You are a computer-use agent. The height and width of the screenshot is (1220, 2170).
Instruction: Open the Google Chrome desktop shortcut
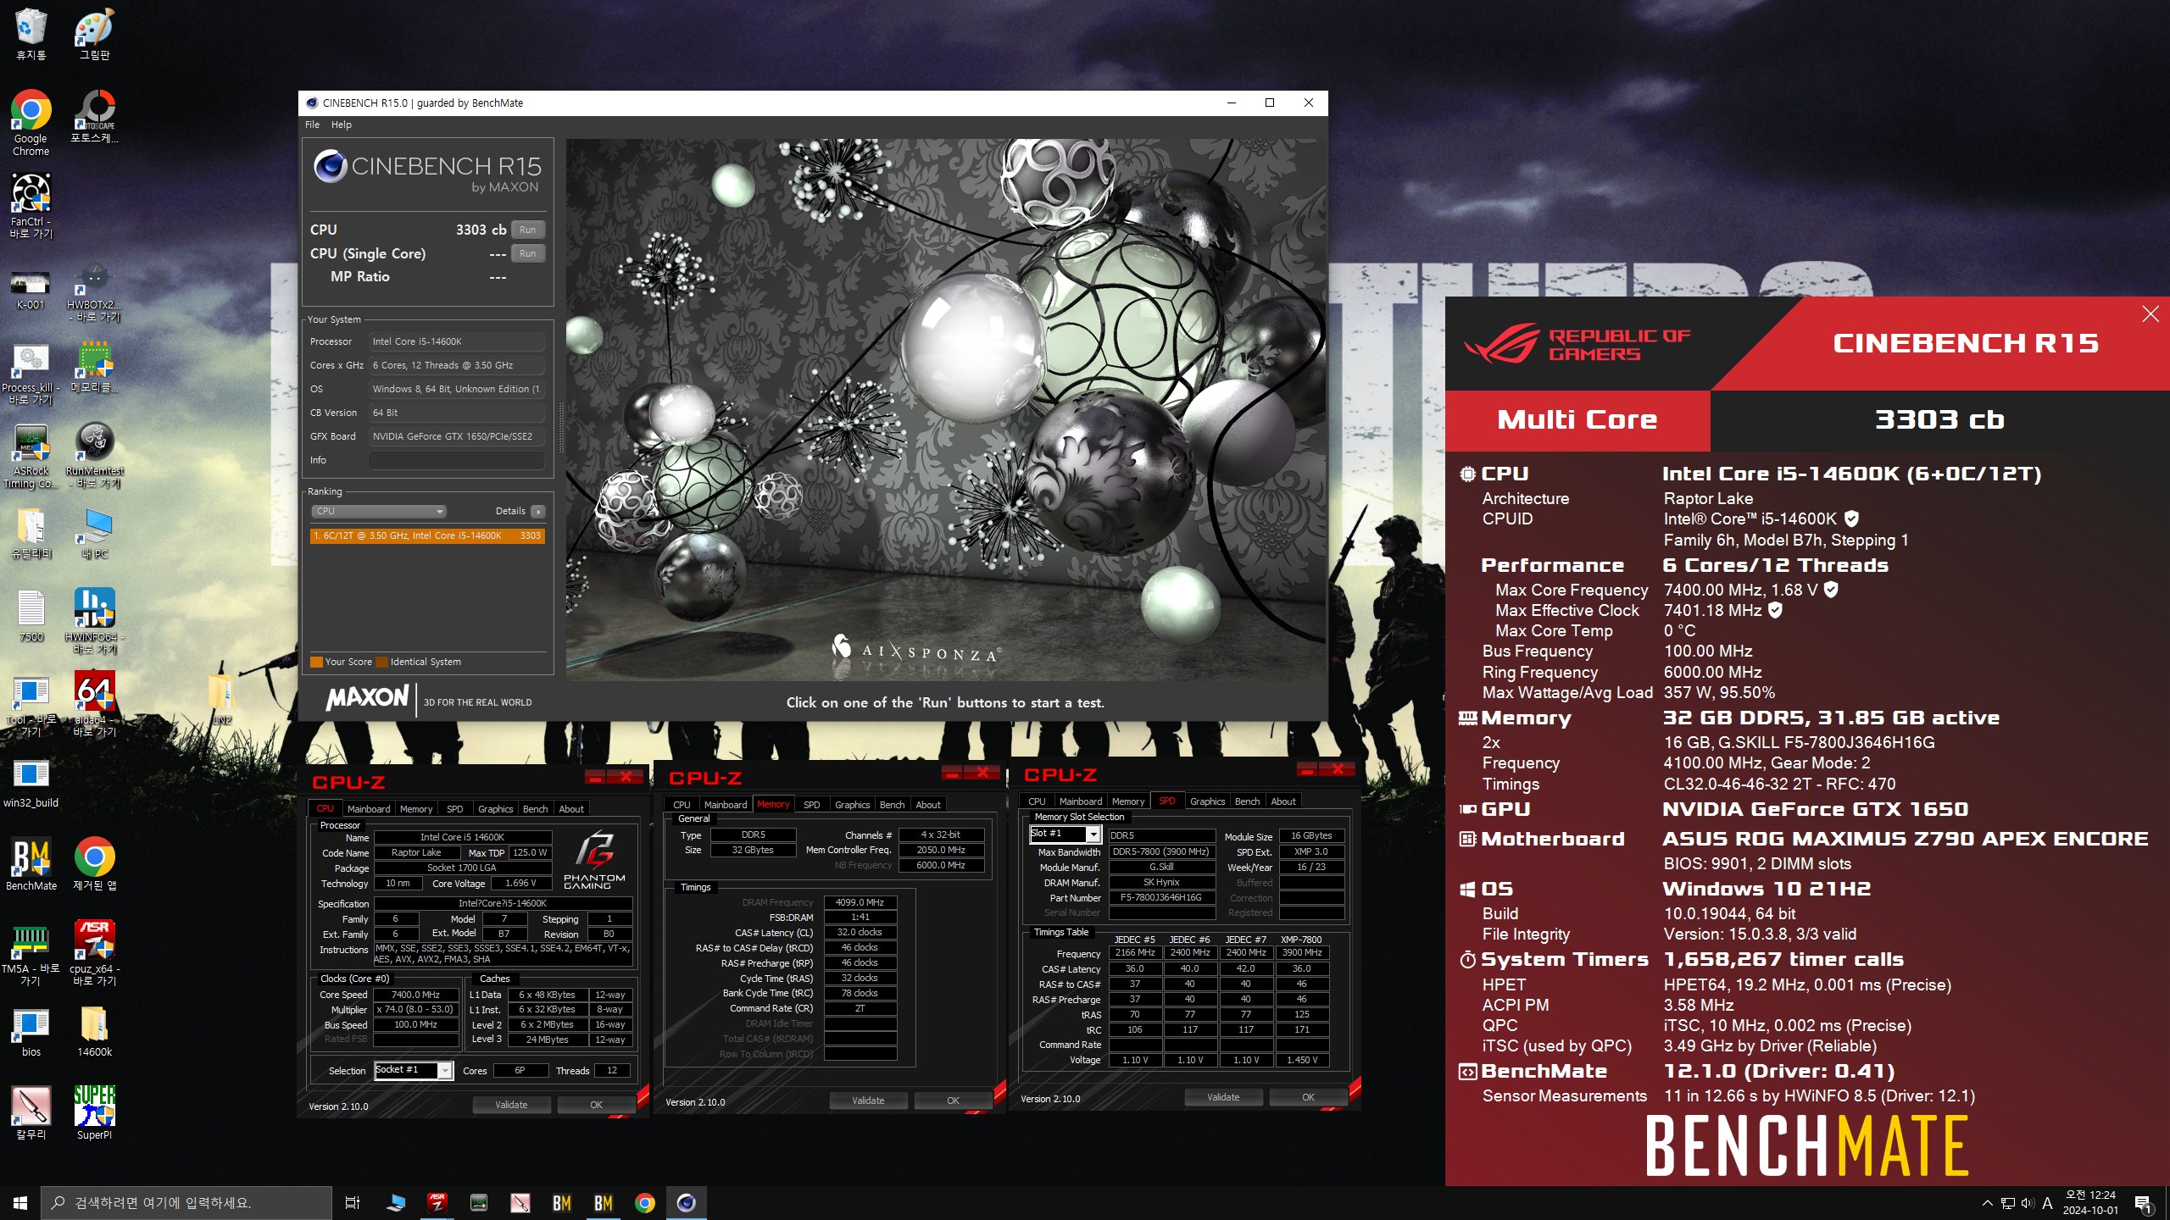31,123
